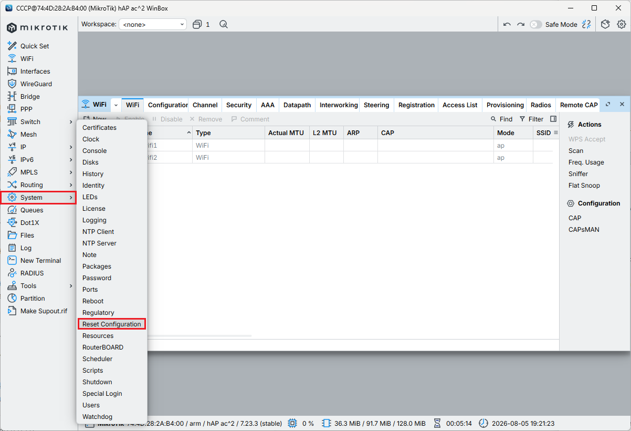Expand the Routing submenu

71,185
